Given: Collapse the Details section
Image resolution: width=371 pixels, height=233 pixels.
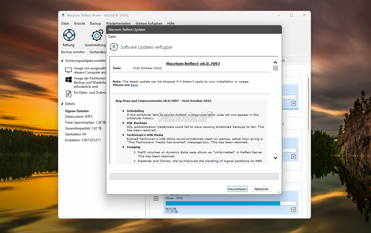Looking at the screenshot, I should (x=62, y=103).
